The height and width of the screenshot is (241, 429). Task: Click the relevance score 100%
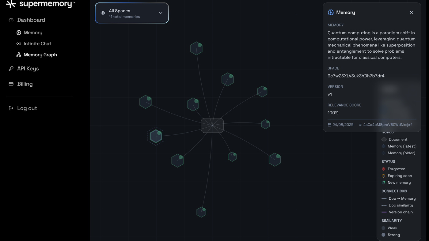coord(333,113)
